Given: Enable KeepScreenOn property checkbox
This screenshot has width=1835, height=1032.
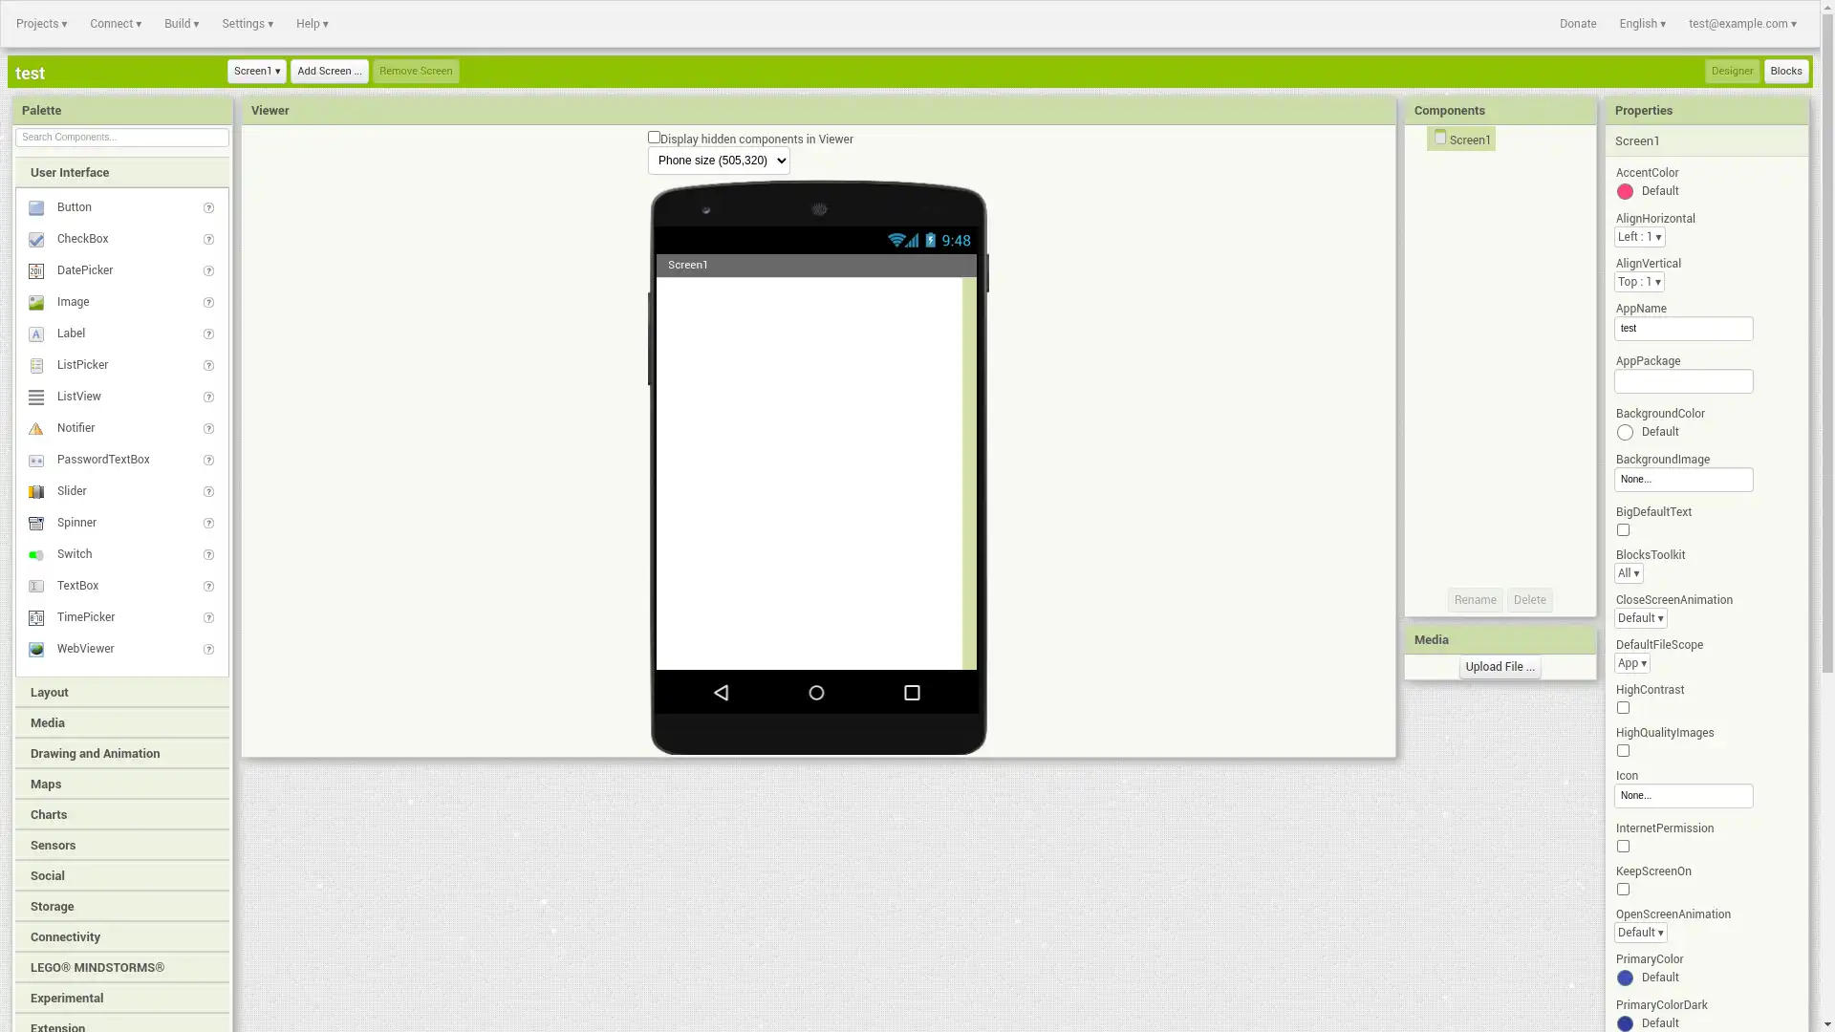Looking at the screenshot, I should tap(1623, 889).
